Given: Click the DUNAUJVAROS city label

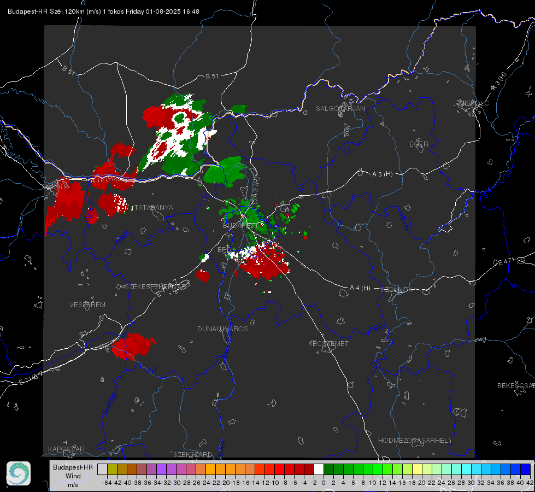Looking at the screenshot, I should pyautogui.click(x=222, y=329).
